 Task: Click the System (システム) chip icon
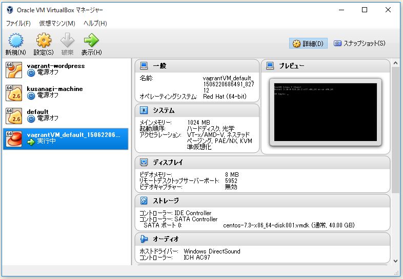(x=144, y=110)
